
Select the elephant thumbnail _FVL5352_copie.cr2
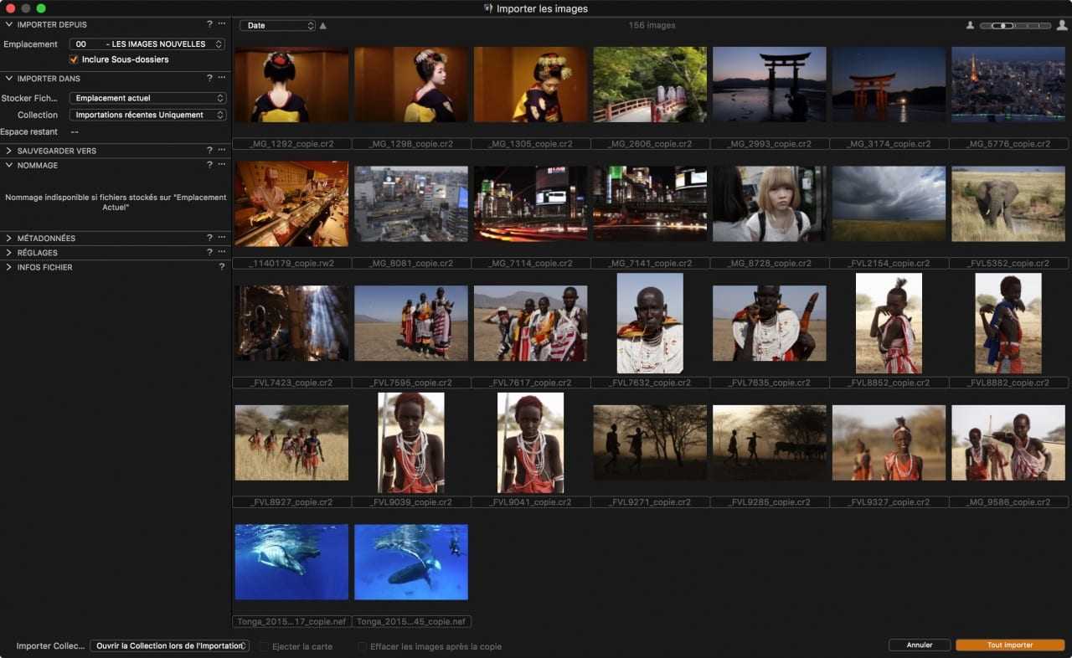click(x=1008, y=203)
